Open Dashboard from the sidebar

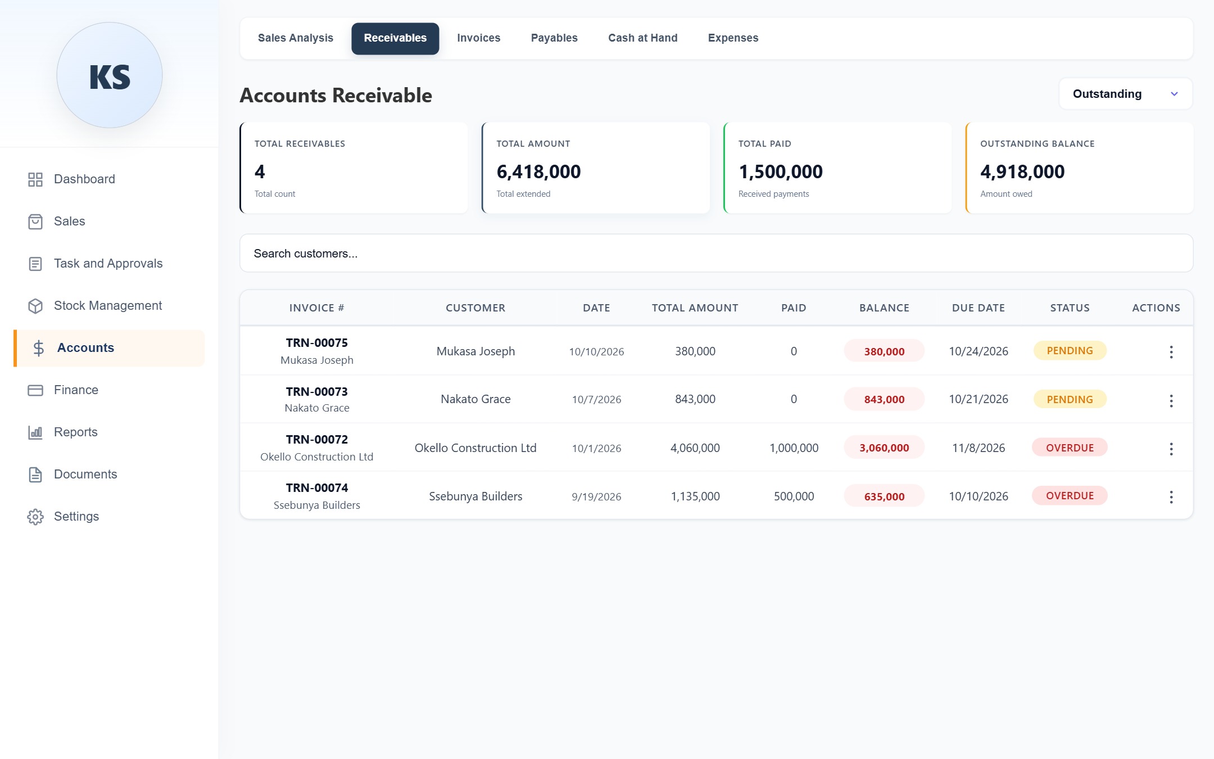click(x=110, y=179)
